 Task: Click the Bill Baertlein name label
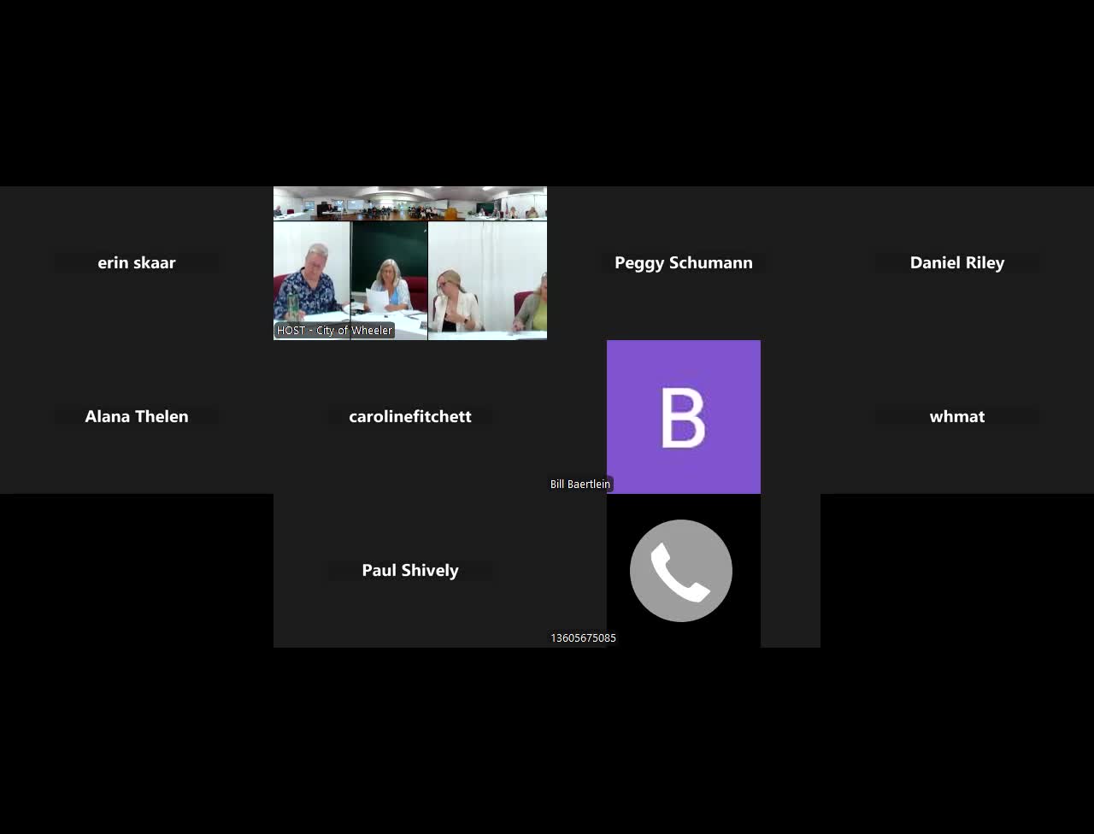(x=580, y=485)
